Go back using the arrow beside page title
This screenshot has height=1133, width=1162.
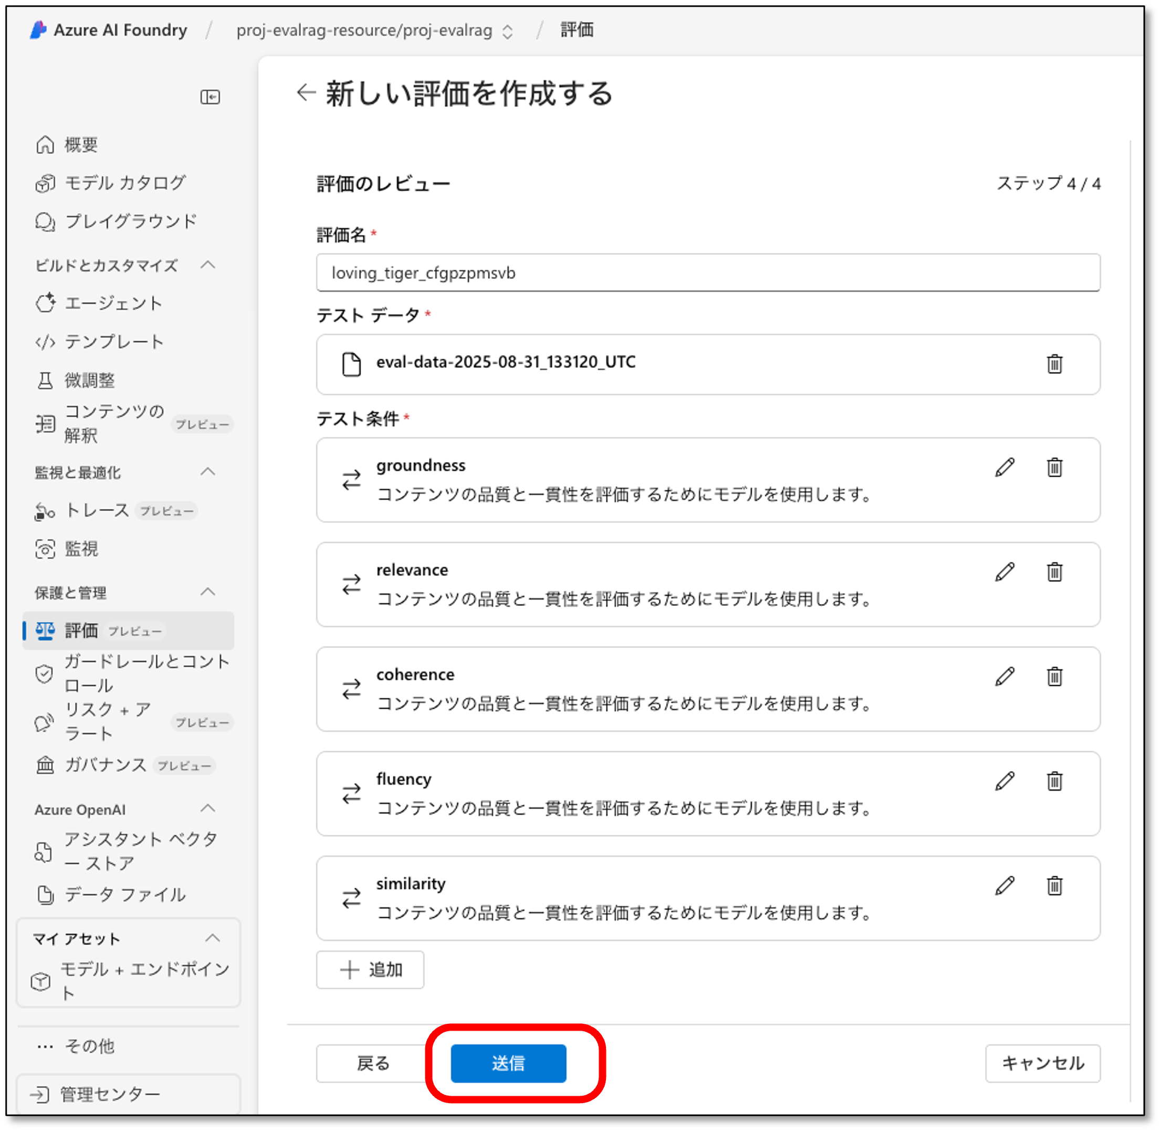(307, 93)
